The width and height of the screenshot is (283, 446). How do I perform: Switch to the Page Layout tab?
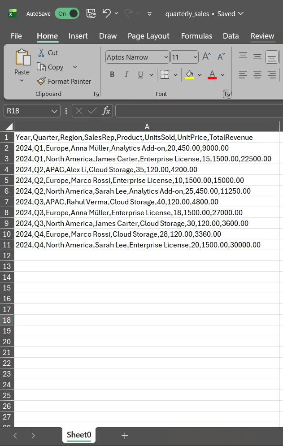pos(148,36)
